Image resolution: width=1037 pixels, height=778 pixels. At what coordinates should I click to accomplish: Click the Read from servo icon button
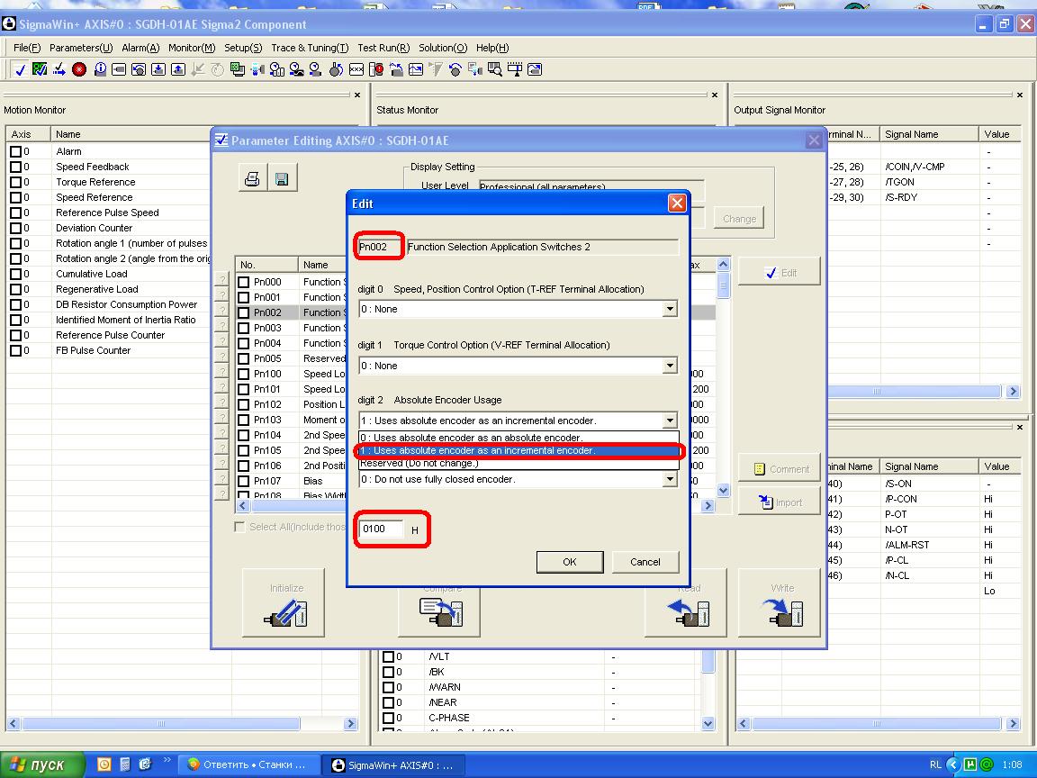coord(686,602)
